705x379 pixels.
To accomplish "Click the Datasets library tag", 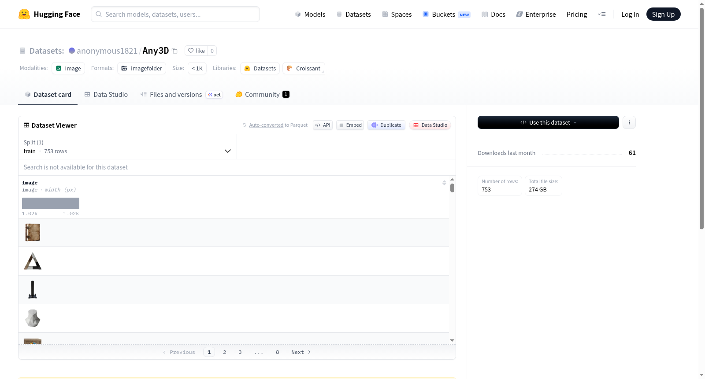I will [260, 68].
